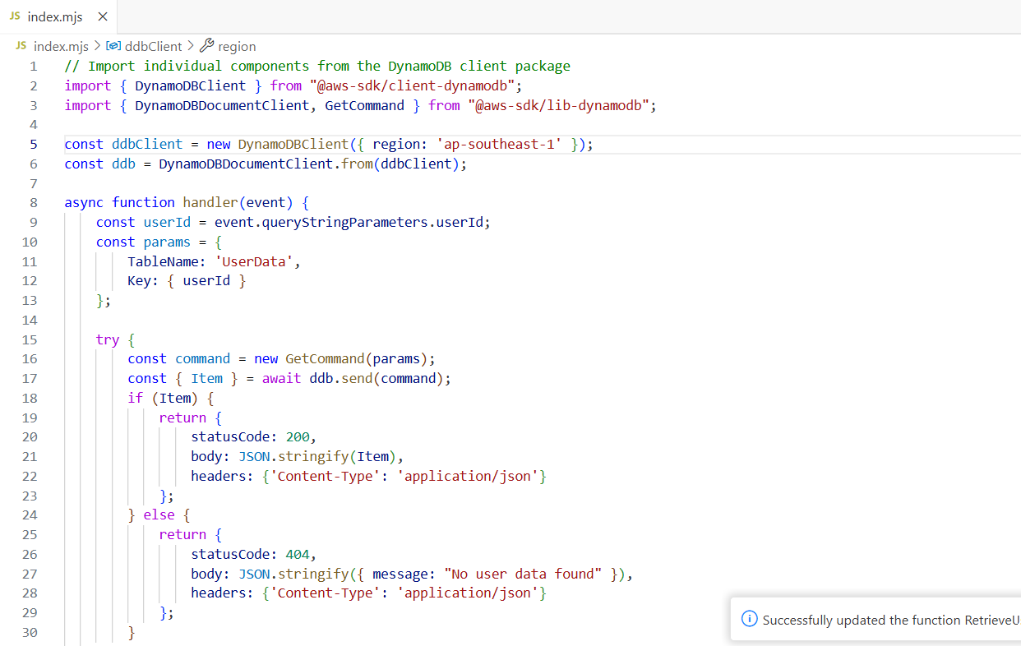Click 'JSON.stringify(Item)' on line 21
This screenshot has width=1021, height=646.
tap(317, 456)
